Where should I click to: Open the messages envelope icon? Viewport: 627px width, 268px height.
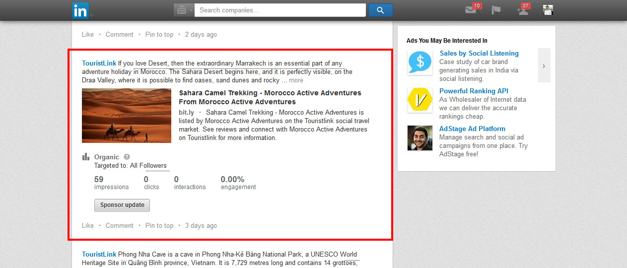(x=471, y=10)
